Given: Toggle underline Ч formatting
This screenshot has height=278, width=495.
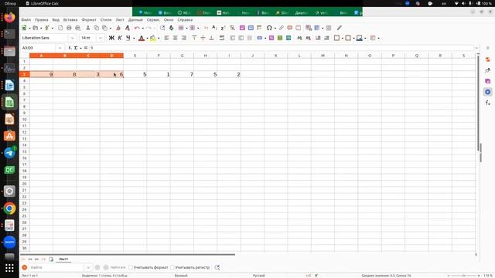Looking at the screenshot, I should [128, 38].
